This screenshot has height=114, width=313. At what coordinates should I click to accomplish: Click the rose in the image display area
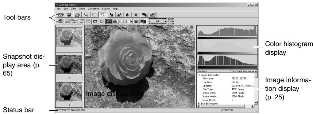click(x=125, y=58)
